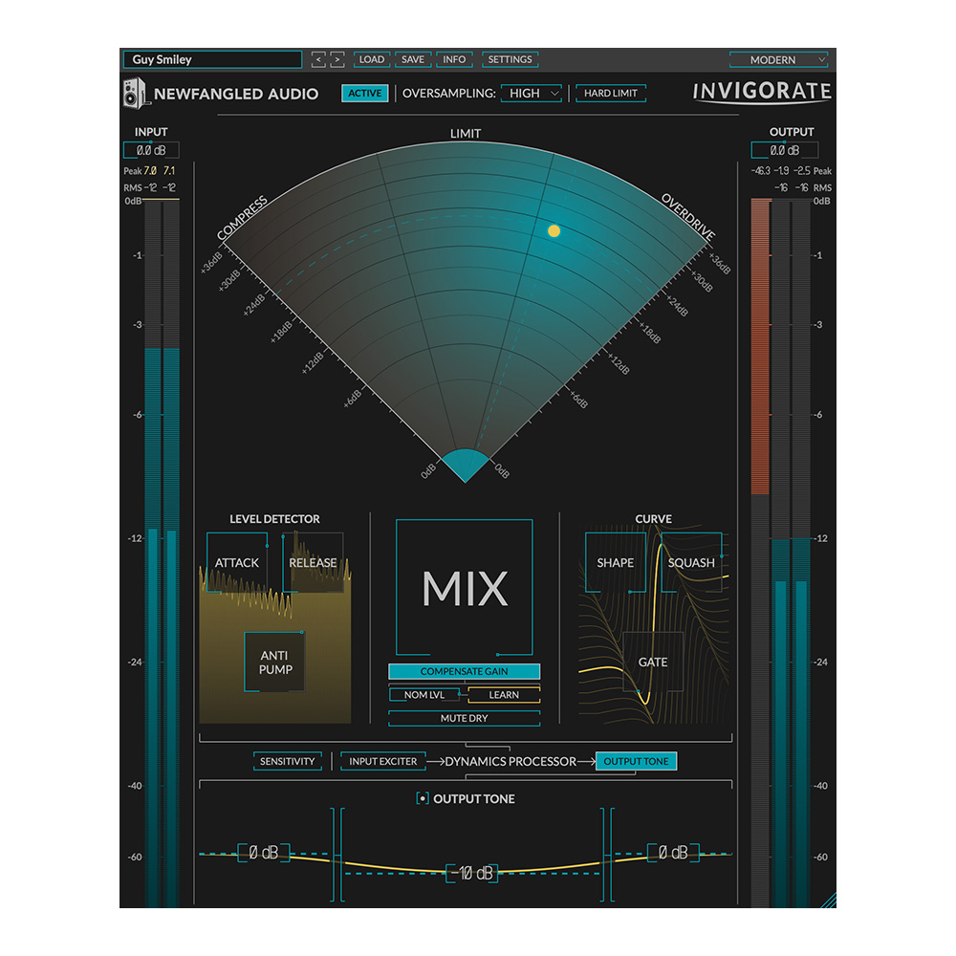Click the COMPRESS label on the fan
This screenshot has width=956, height=956.
click(x=242, y=218)
